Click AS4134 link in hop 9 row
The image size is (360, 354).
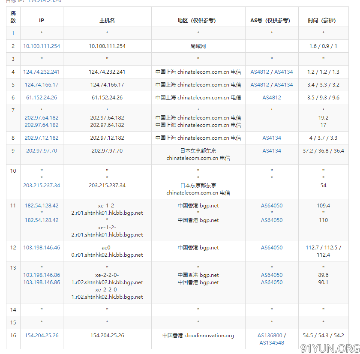point(272,150)
